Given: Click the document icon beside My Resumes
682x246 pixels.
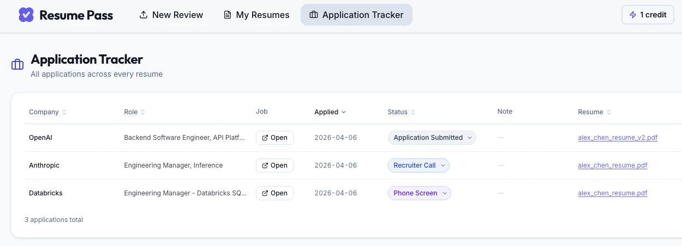Looking at the screenshot, I should (x=228, y=15).
